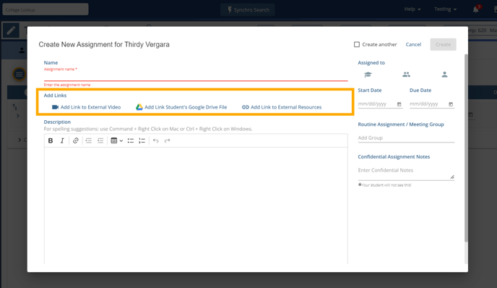The image size is (497, 288).
Task: Insert hyperlink using editor link icon
Action: [75, 140]
